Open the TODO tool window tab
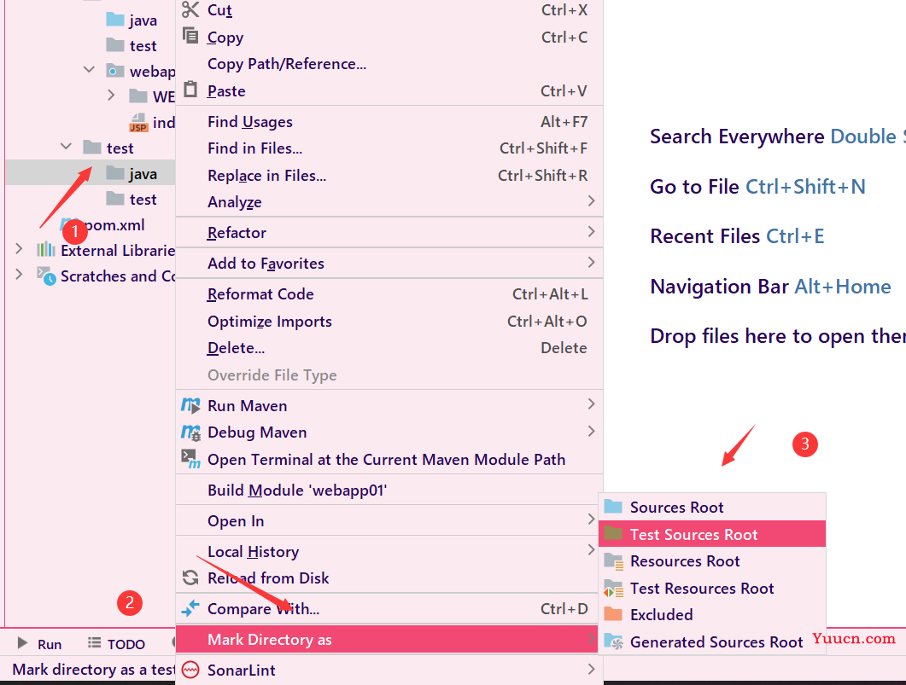 coord(116,643)
